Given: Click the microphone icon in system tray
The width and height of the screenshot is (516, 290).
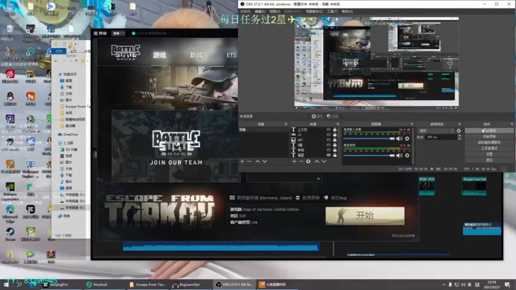Looking at the screenshot, I should coord(450,284).
